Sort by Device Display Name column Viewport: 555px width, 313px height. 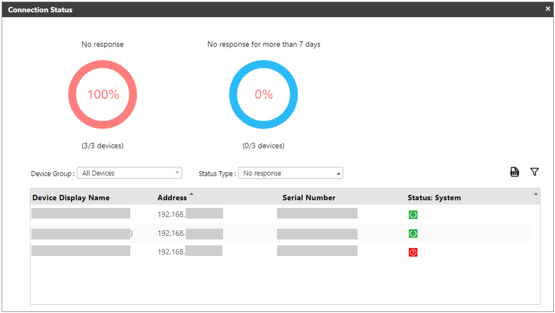(71, 198)
